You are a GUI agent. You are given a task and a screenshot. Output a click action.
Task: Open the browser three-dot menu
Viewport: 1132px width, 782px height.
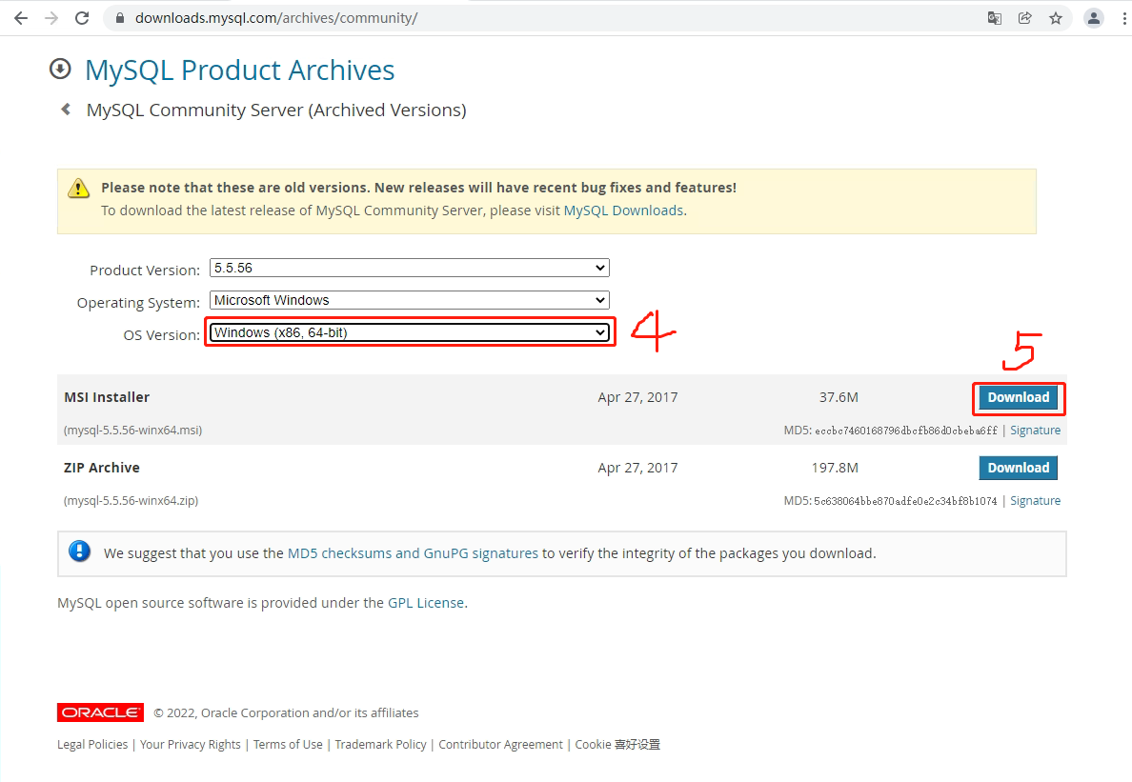click(x=1124, y=18)
